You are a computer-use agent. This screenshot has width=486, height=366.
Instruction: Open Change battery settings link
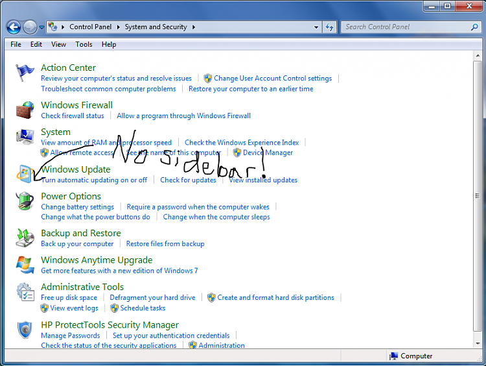(78, 207)
